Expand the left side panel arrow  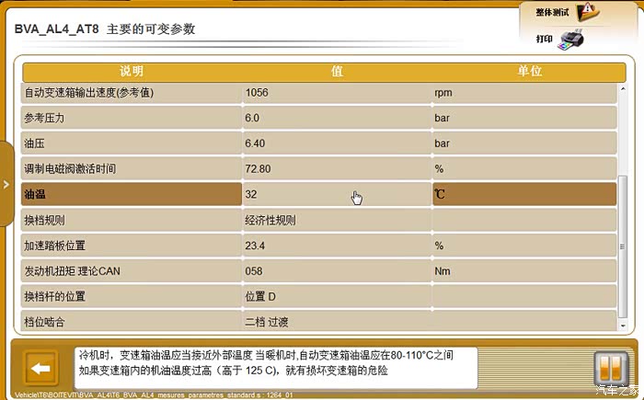pos(6,184)
